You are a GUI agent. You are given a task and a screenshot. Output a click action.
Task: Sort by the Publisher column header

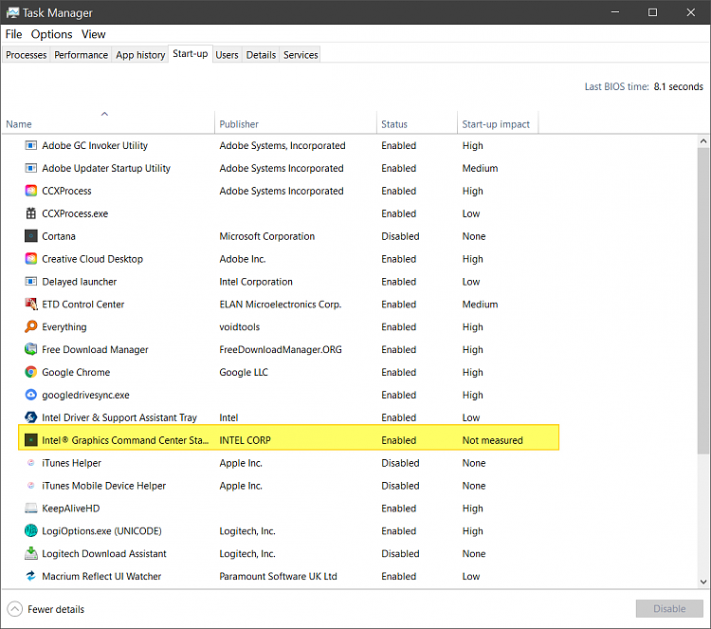pos(295,122)
